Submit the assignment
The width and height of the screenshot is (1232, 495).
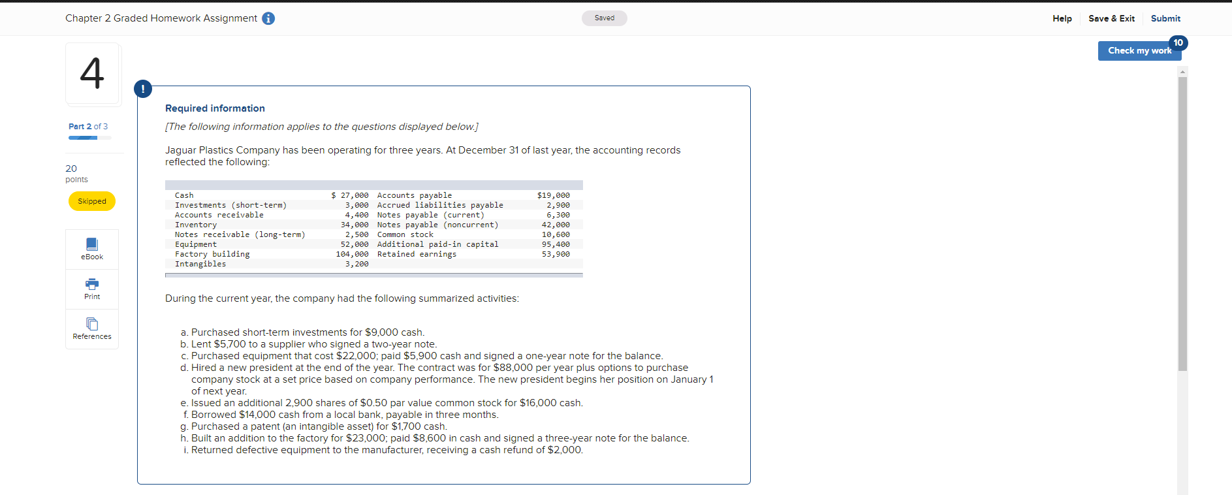1165,18
